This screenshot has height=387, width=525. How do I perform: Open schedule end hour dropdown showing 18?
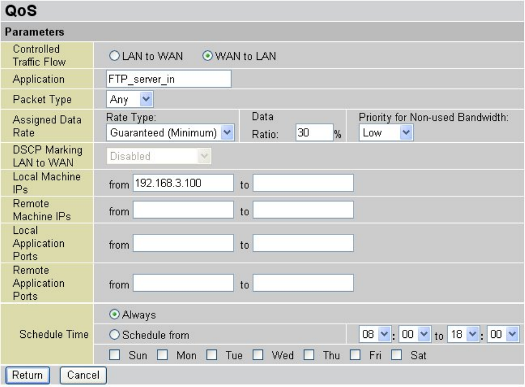(463, 334)
